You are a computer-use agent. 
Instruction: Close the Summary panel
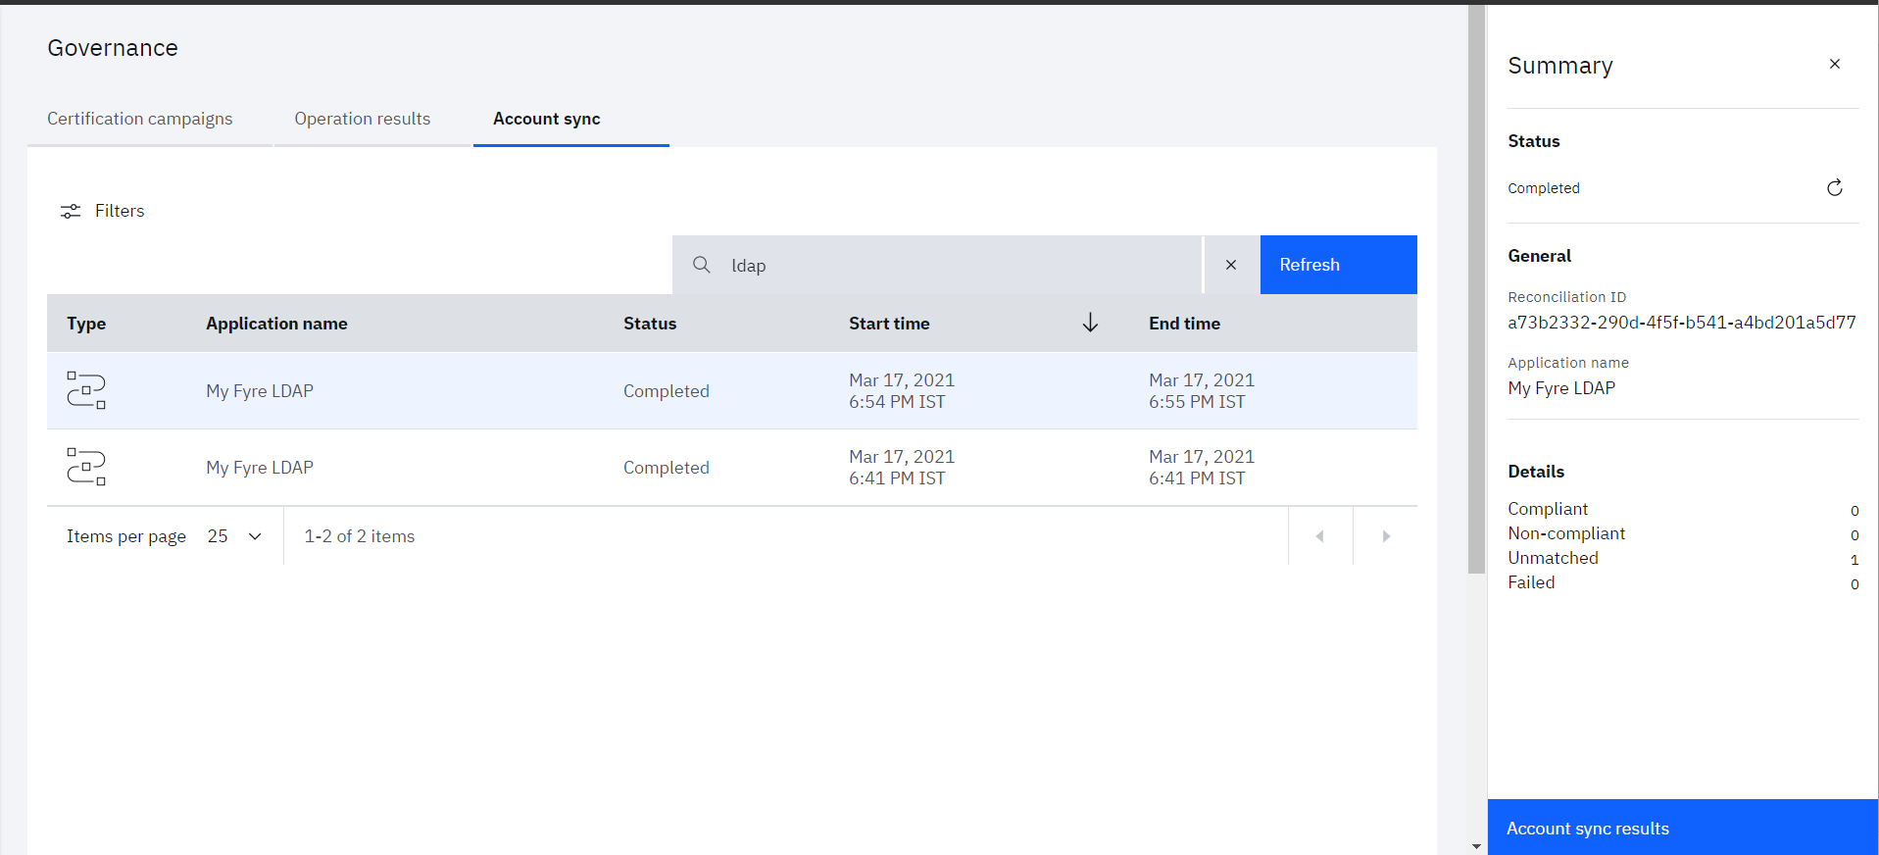(x=1835, y=64)
